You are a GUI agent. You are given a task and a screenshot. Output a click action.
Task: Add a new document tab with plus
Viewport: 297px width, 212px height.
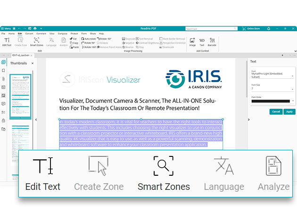point(282,55)
